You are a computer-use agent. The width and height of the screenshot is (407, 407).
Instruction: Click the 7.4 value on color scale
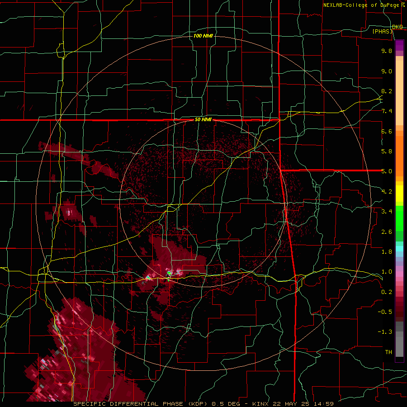(x=387, y=111)
